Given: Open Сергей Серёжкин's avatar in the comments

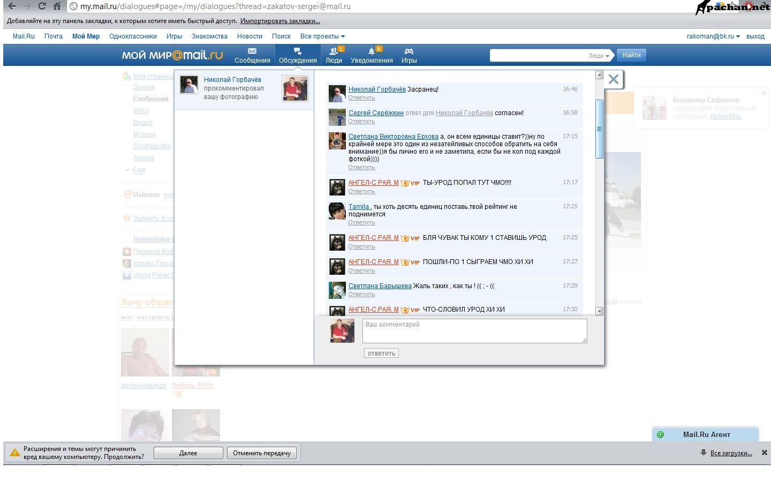Looking at the screenshot, I should point(337,117).
